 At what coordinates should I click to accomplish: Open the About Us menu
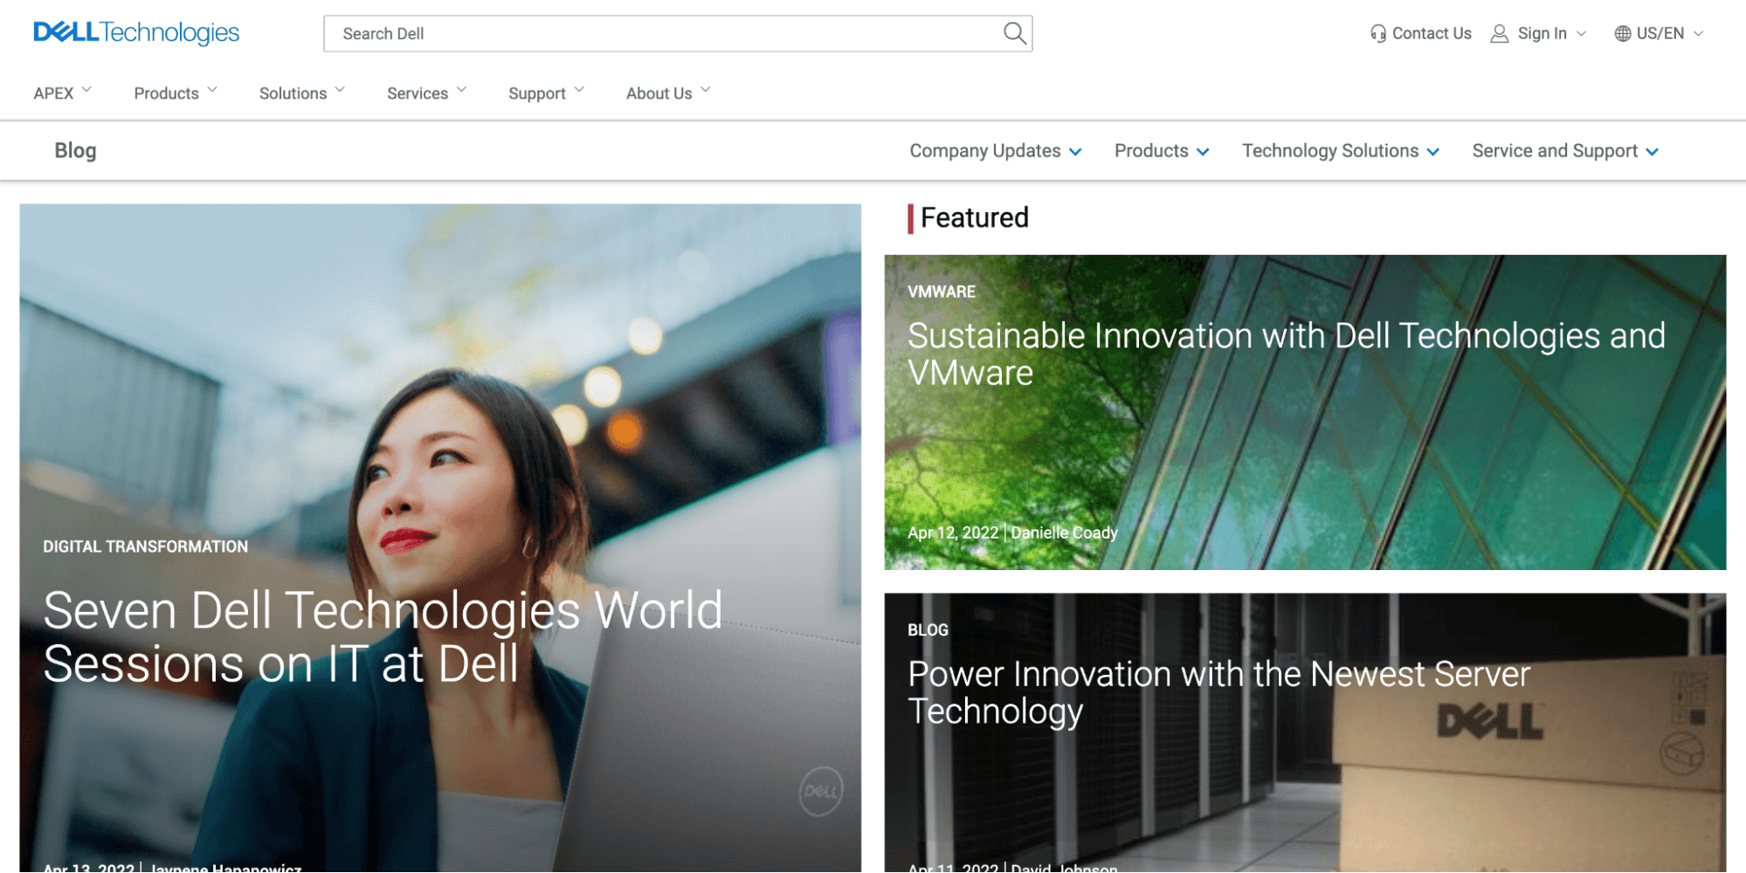[x=668, y=93]
